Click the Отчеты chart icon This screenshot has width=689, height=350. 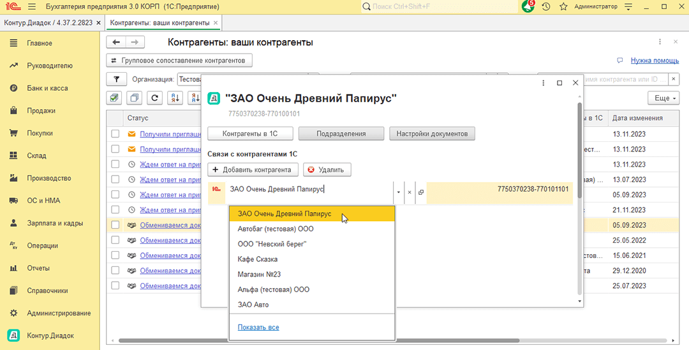(13, 268)
